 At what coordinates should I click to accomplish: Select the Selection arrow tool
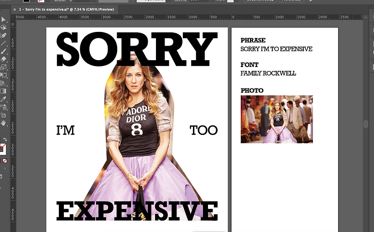point(3,20)
